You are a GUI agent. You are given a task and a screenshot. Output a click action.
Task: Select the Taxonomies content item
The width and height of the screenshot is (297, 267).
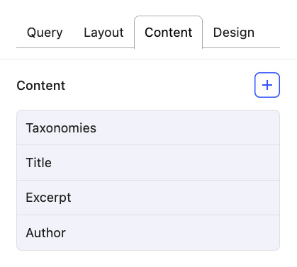point(148,127)
